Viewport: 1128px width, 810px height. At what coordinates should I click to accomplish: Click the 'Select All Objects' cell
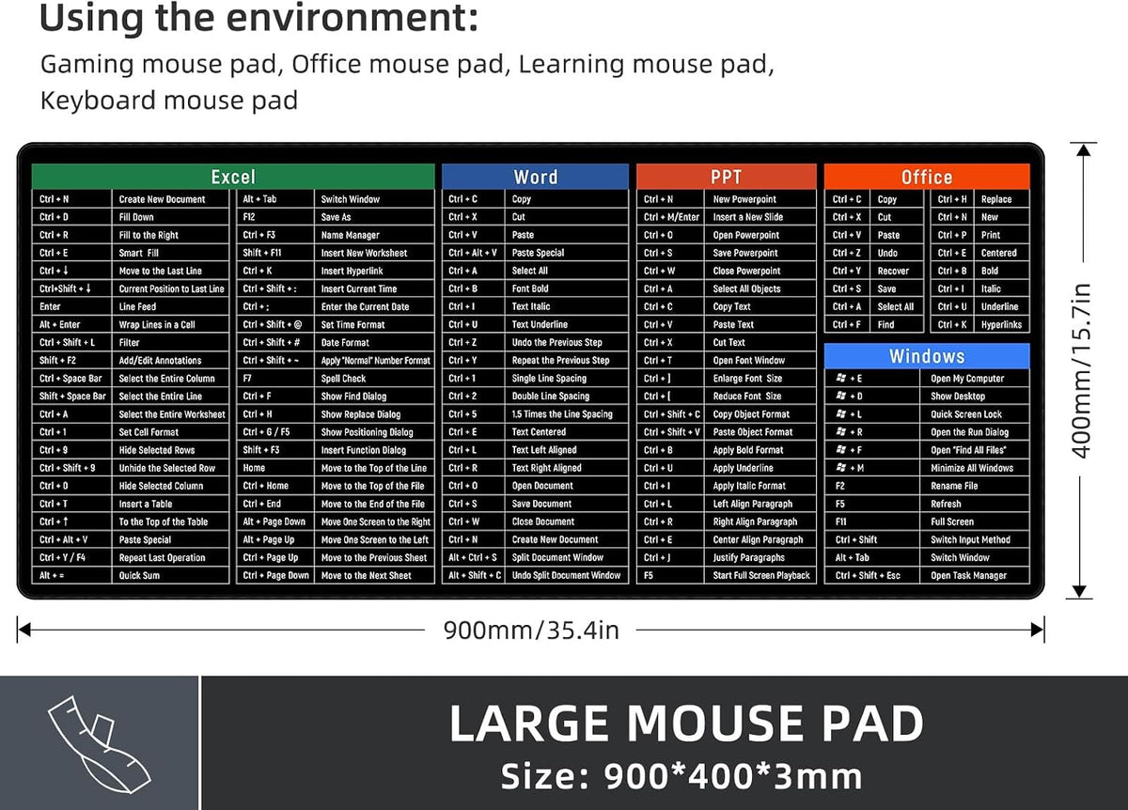(x=761, y=288)
